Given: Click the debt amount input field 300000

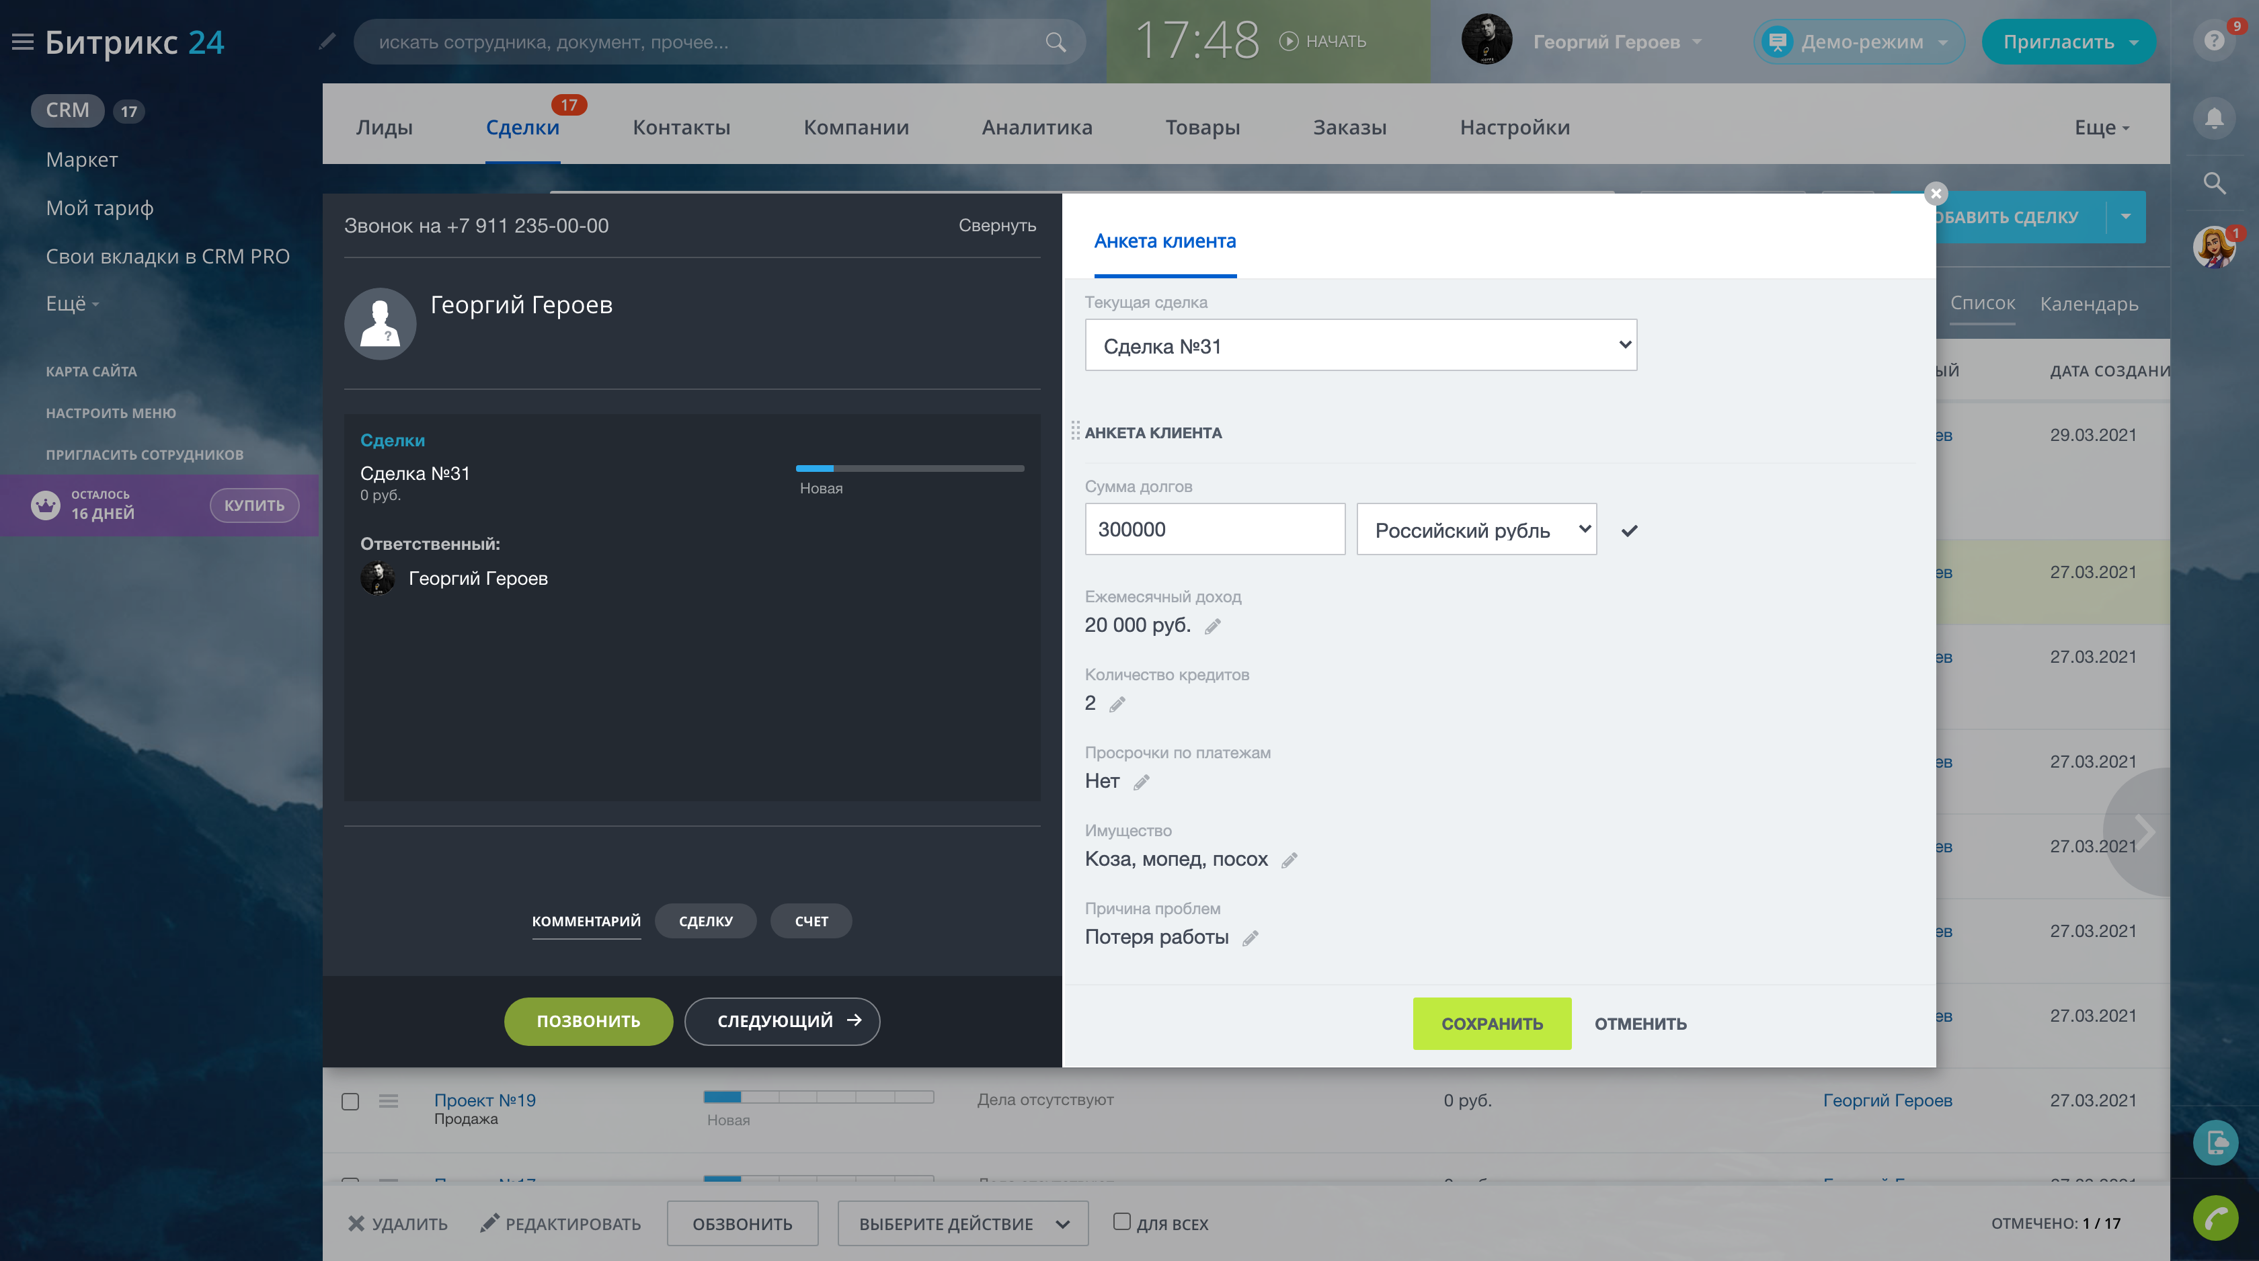Looking at the screenshot, I should [1215, 529].
